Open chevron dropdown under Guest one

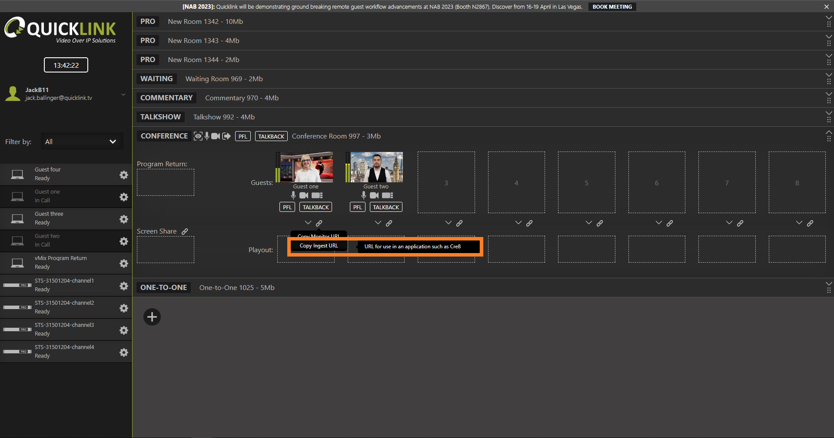308,223
